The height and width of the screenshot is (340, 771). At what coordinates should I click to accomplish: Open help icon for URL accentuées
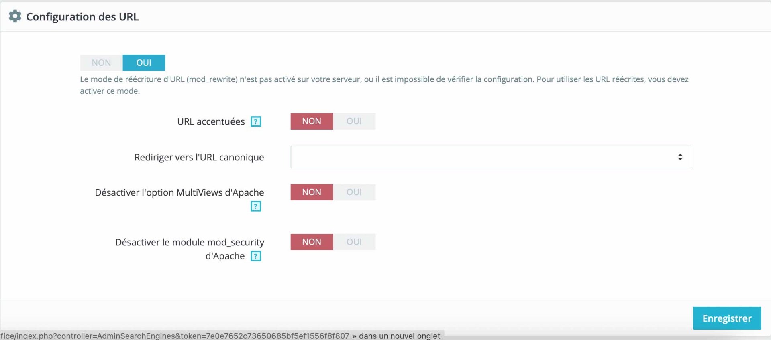[x=256, y=121]
